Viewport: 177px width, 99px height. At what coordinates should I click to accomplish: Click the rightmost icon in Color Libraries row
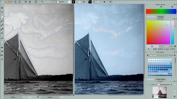[x=175, y=55]
